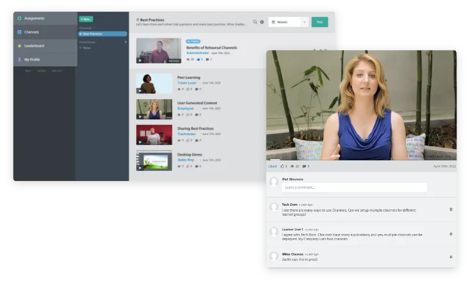The image size is (470, 283).
Task: Toggle the Liked status under the video
Action: click(x=272, y=166)
